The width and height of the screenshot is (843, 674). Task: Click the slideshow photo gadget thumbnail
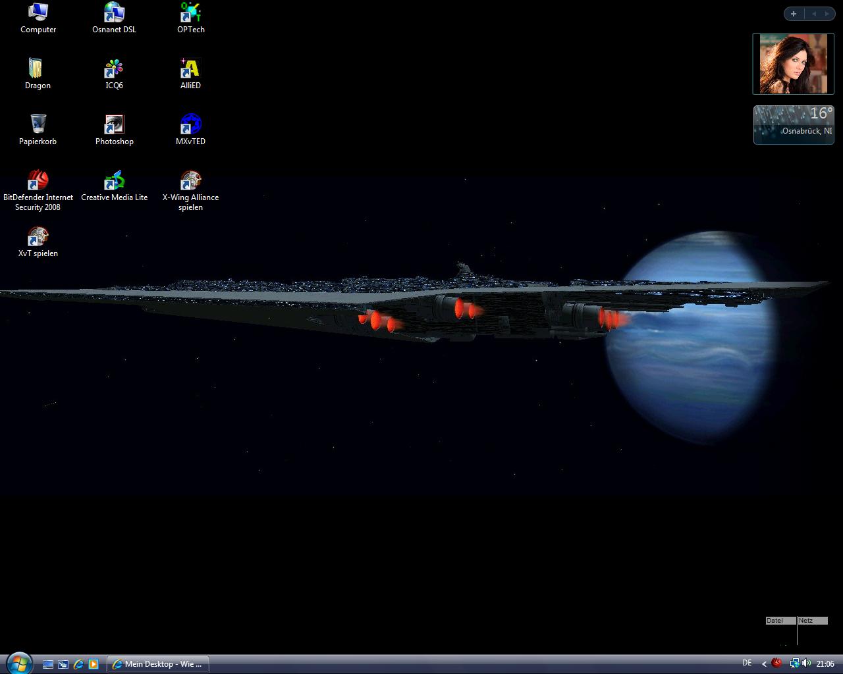(793, 64)
